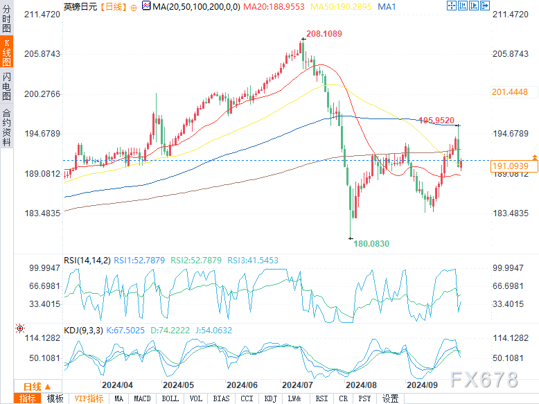Click the 2024/04 date axis label
This screenshot has height=404, width=539.
117,385
